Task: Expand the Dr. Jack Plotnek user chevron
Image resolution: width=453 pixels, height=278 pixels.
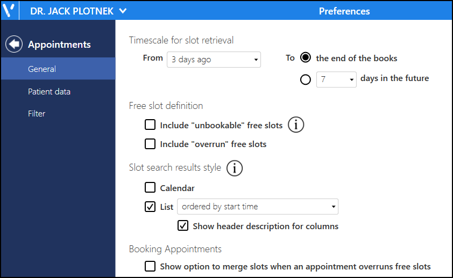Action: pos(123,11)
